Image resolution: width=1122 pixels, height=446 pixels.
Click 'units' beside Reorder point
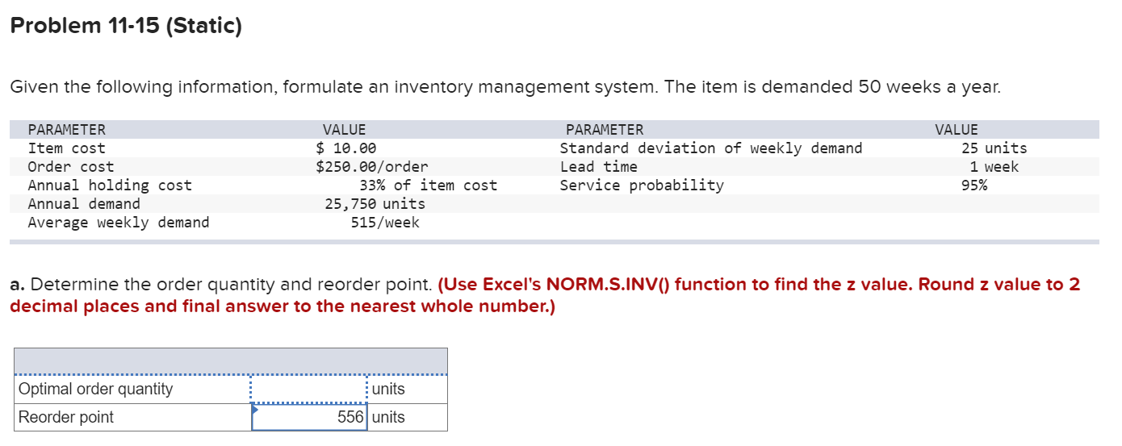[389, 417]
